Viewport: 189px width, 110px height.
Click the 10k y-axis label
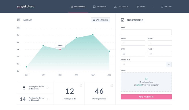18,28
